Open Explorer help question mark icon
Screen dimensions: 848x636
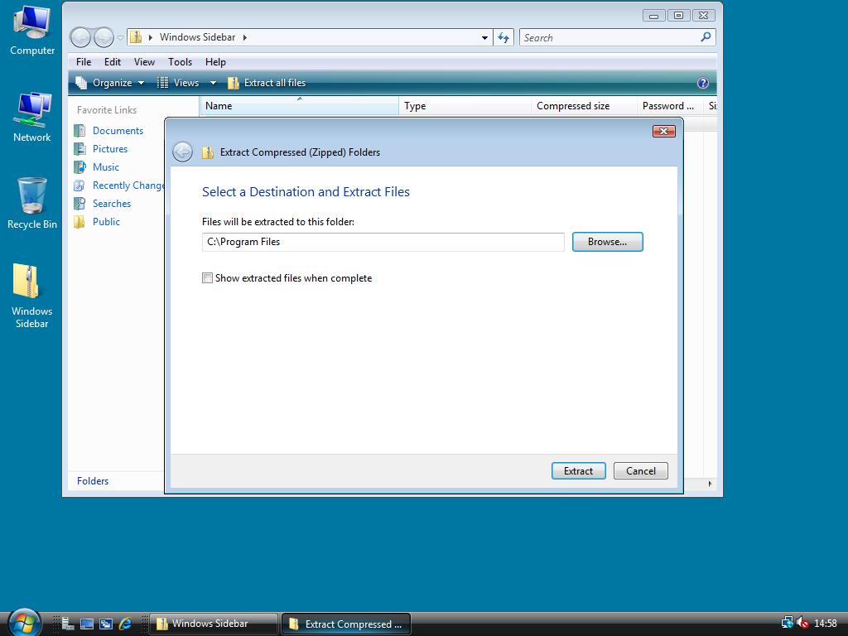[702, 83]
